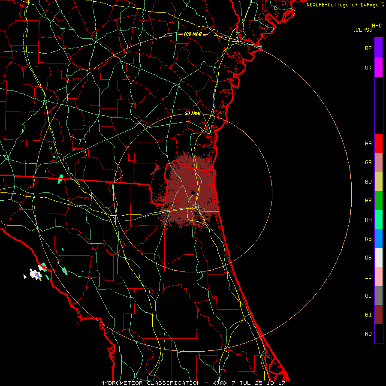Screen dimensions: 386x386
Task: Select the IC legend label
Action: point(368,277)
